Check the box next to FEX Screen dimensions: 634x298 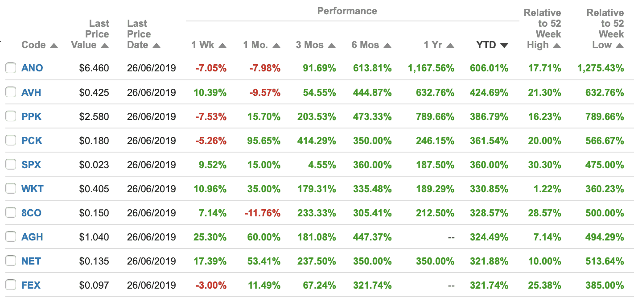tap(10, 285)
